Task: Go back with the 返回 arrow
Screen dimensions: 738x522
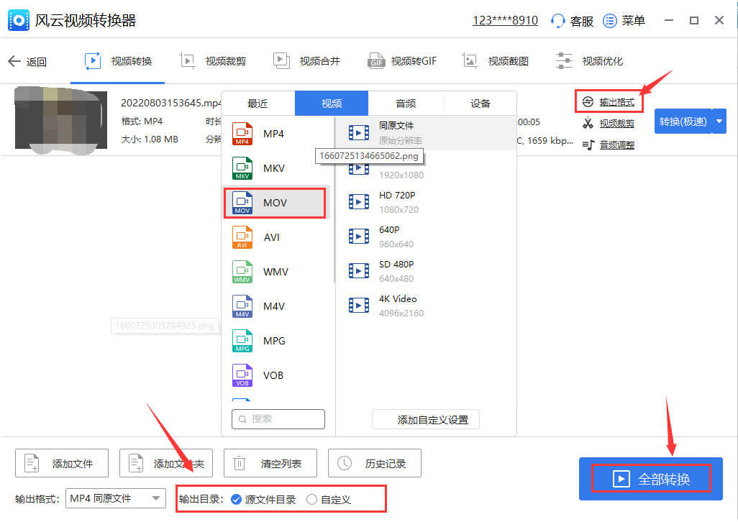Action: pos(14,61)
